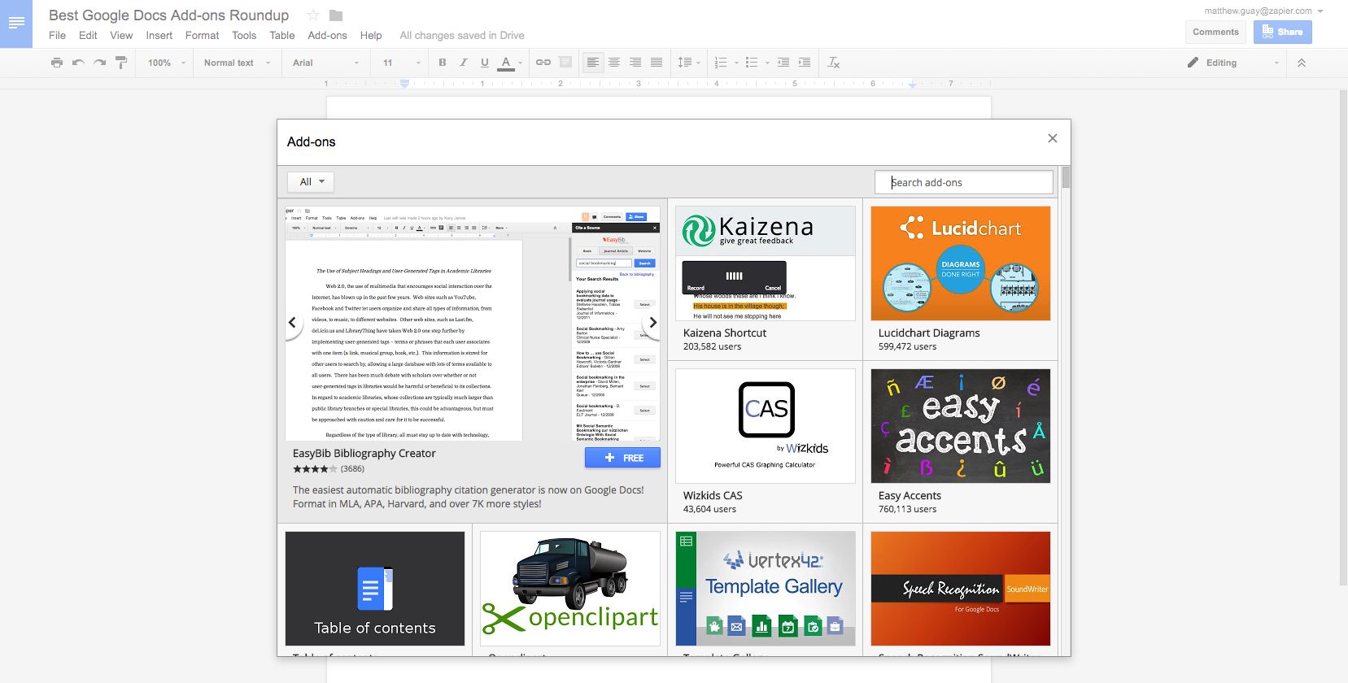1348x683 pixels.
Task: Click the increase indent icon
Action: point(804,63)
